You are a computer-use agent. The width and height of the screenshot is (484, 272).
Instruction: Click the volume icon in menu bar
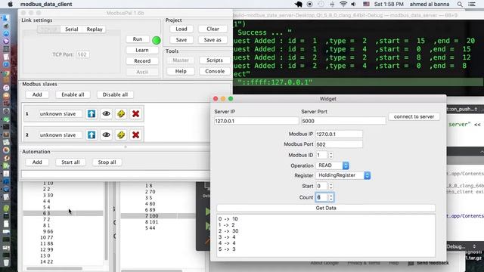pos(354,4)
